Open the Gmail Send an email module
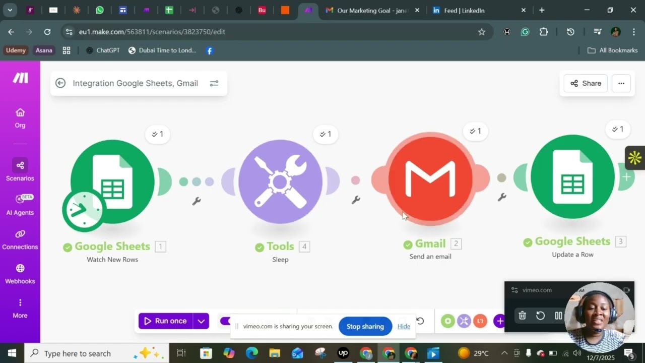The image size is (645, 363). [x=430, y=178]
